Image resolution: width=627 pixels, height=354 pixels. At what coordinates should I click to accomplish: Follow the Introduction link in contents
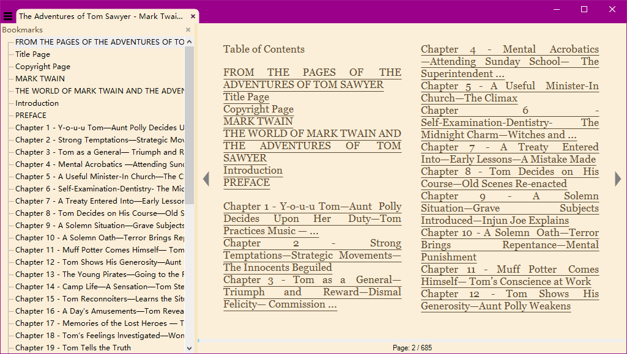click(253, 170)
